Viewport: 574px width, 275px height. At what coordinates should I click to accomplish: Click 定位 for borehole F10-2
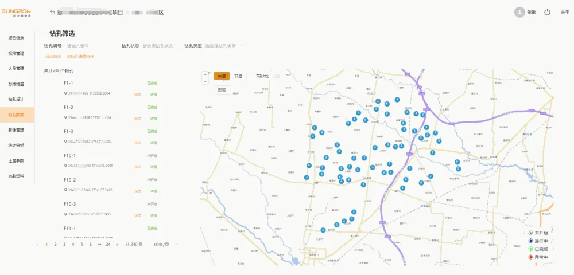[138, 191]
